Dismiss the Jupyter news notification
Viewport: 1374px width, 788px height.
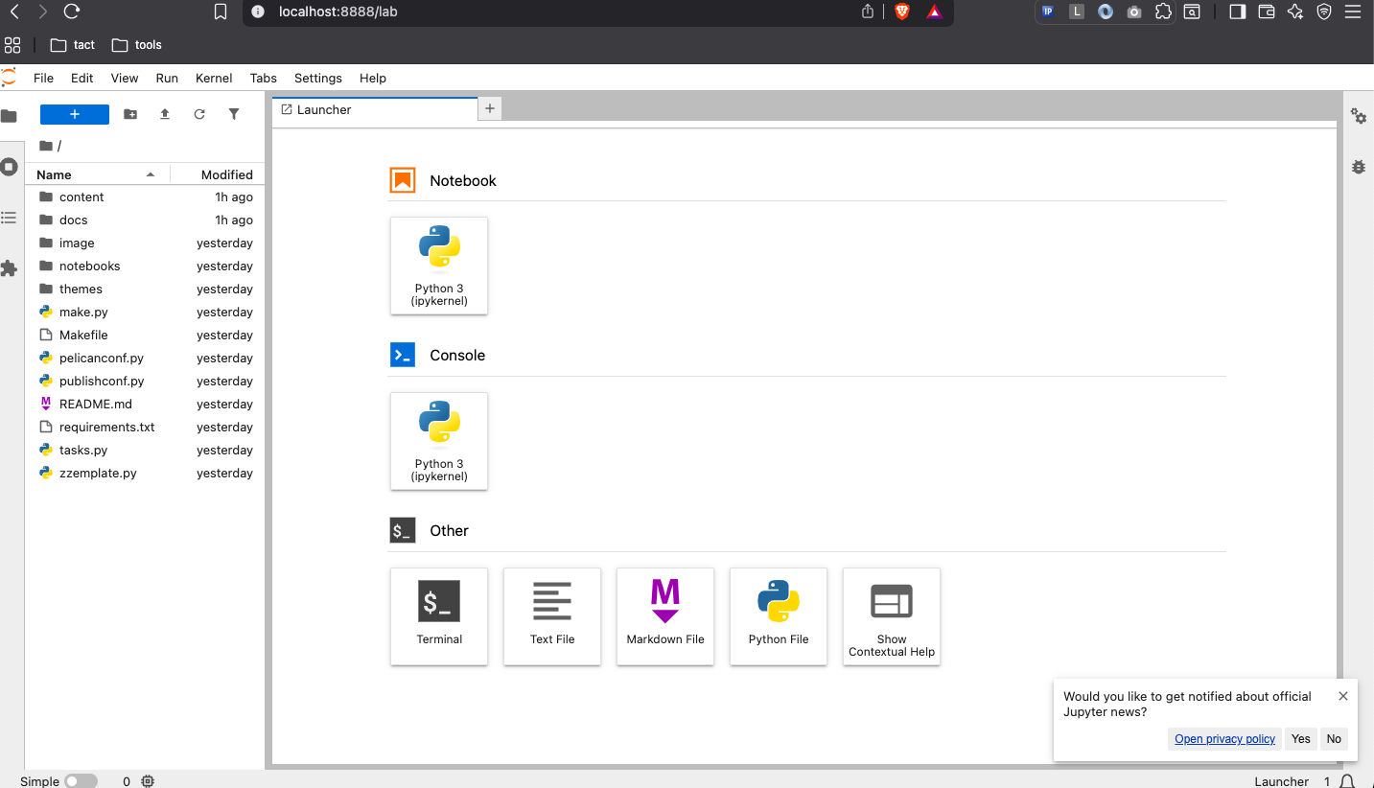point(1343,696)
